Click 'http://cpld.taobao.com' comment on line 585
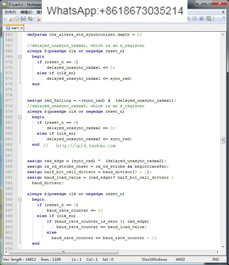The image size is (229, 265). click(x=86, y=146)
